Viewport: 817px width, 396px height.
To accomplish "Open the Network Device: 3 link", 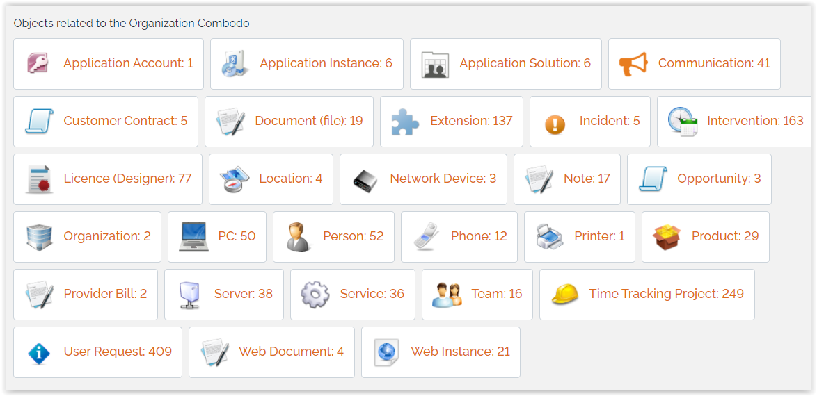I will 443,179.
